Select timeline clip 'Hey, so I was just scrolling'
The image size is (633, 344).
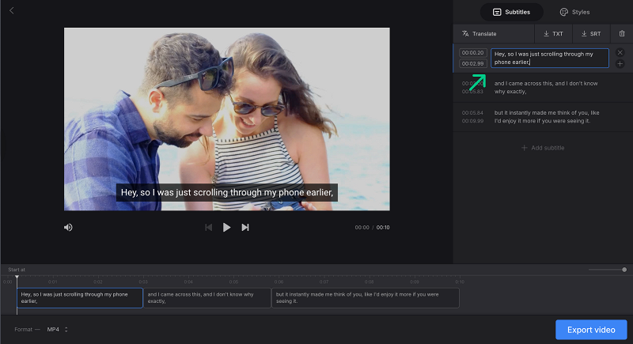pyautogui.click(x=80, y=298)
